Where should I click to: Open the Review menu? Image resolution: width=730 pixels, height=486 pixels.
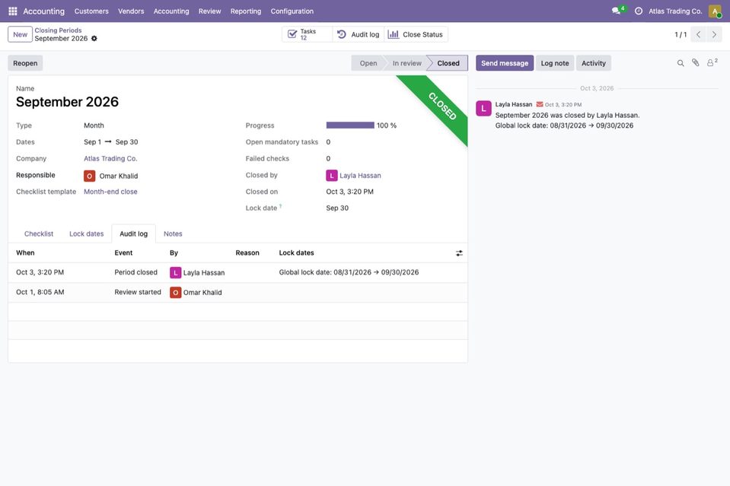[x=209, y=11]
